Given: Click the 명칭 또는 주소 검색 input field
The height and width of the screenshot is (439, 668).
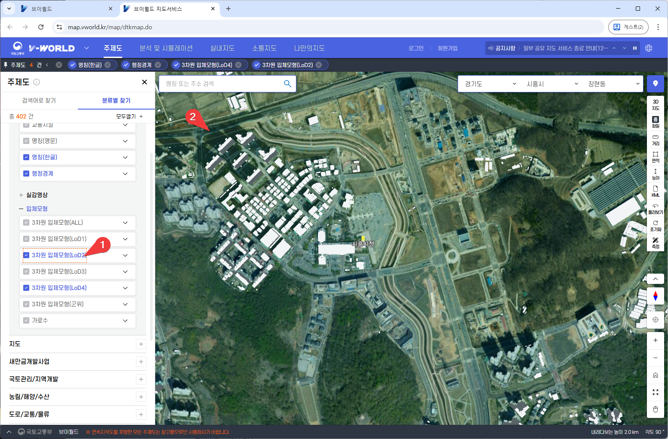Looking at the screenshot, I should (222, 84).
